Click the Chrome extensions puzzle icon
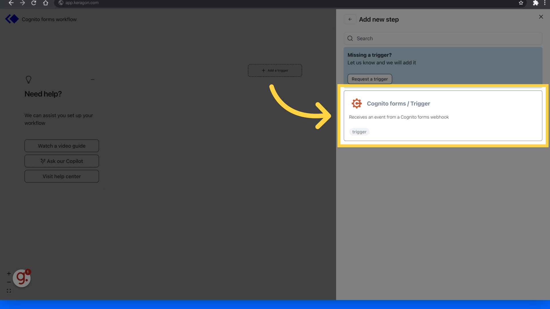Viewport: 550px width, 309px height. click(536, 3)
